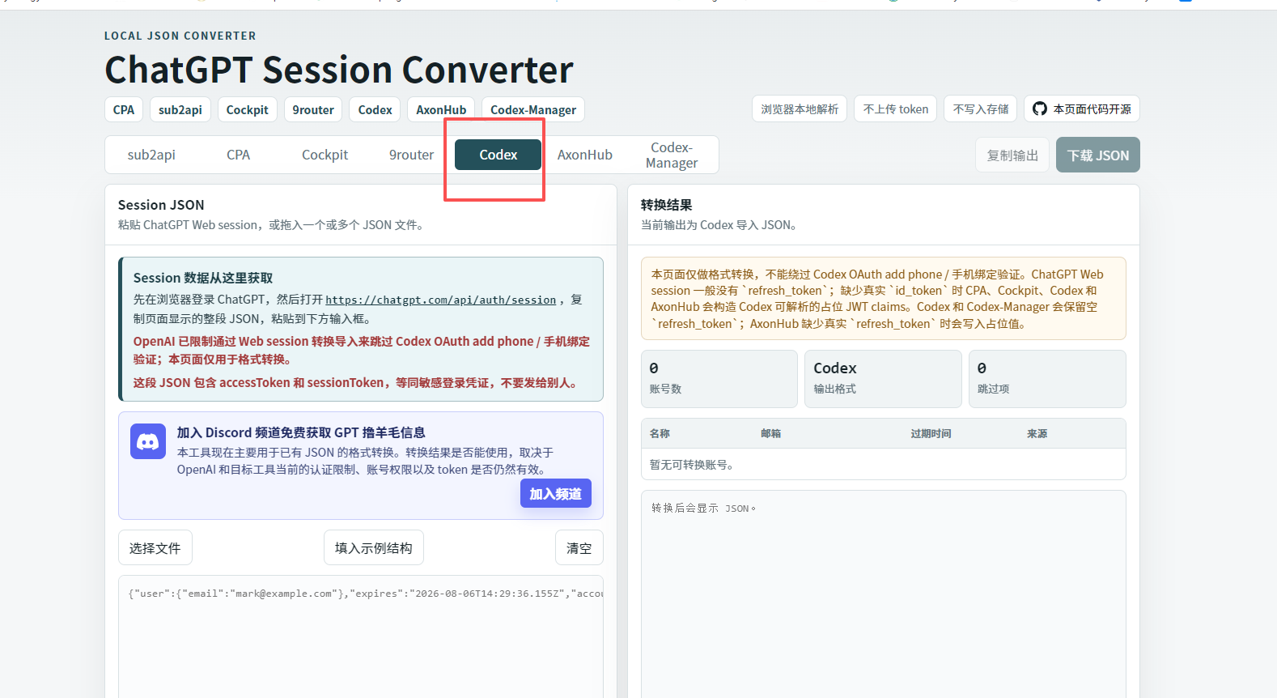Click the 来源 column header
The height and width of the screenshot is (698, 1277).
(x=1037, y=433)
